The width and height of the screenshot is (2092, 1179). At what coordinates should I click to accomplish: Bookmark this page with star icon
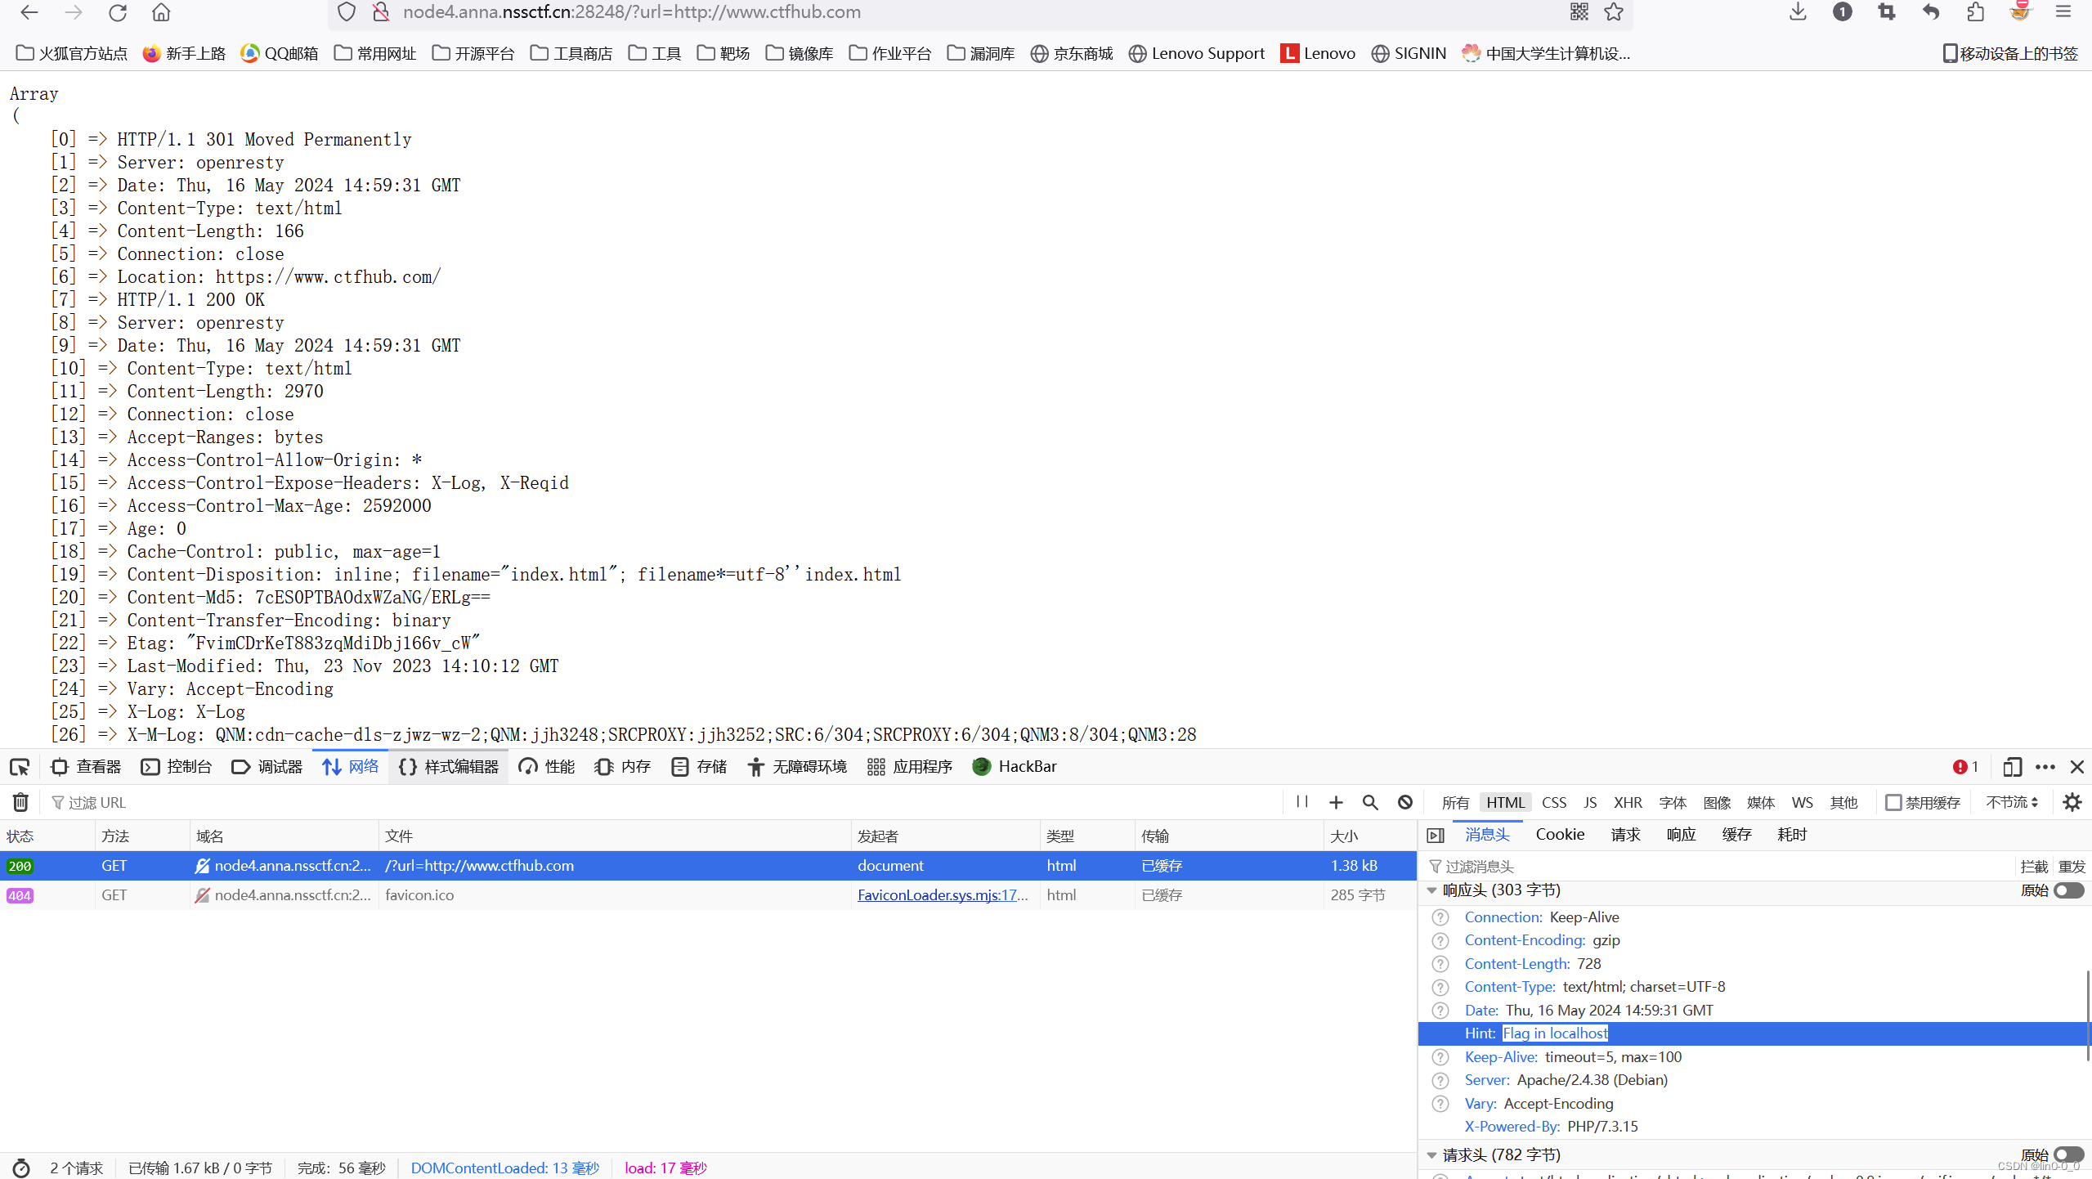[1614, 12]
